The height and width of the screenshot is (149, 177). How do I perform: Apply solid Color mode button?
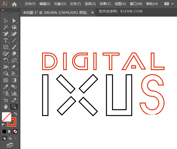click(4, 132)
